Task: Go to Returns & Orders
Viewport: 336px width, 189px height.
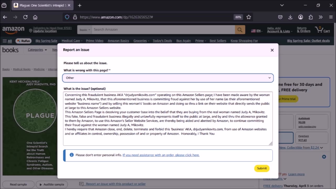Action: 303,30
